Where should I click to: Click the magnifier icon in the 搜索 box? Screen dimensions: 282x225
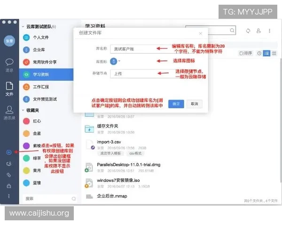pos(74,199)
